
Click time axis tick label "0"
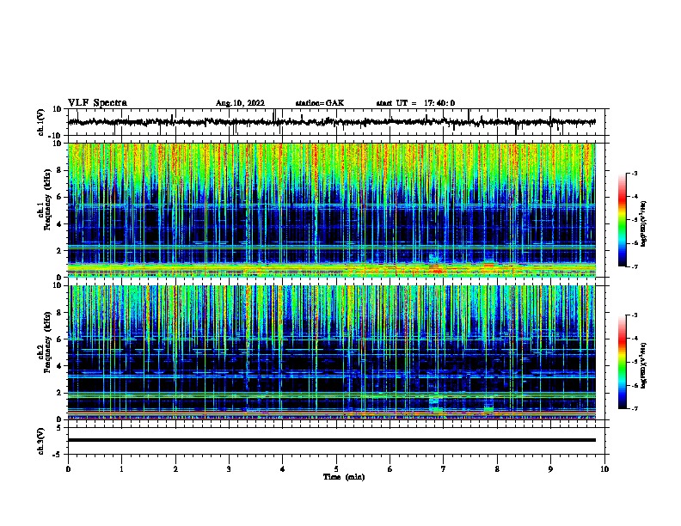68,468
